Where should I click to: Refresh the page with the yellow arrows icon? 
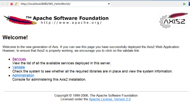coord(16,4)
